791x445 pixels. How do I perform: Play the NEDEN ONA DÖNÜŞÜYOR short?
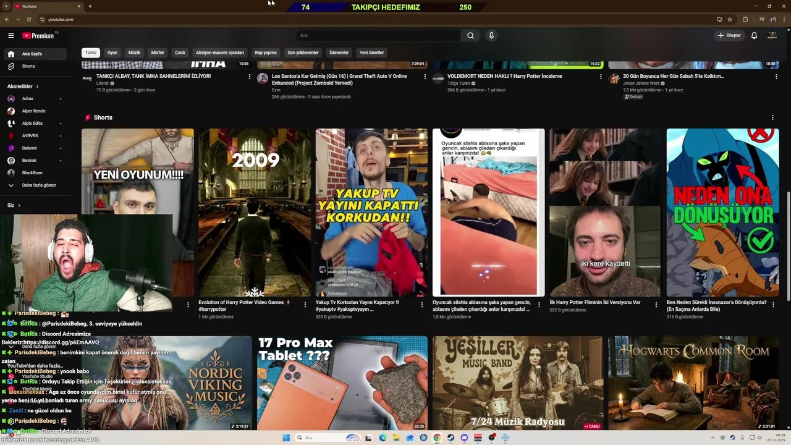pyautogui.click(x=722, y=213)
